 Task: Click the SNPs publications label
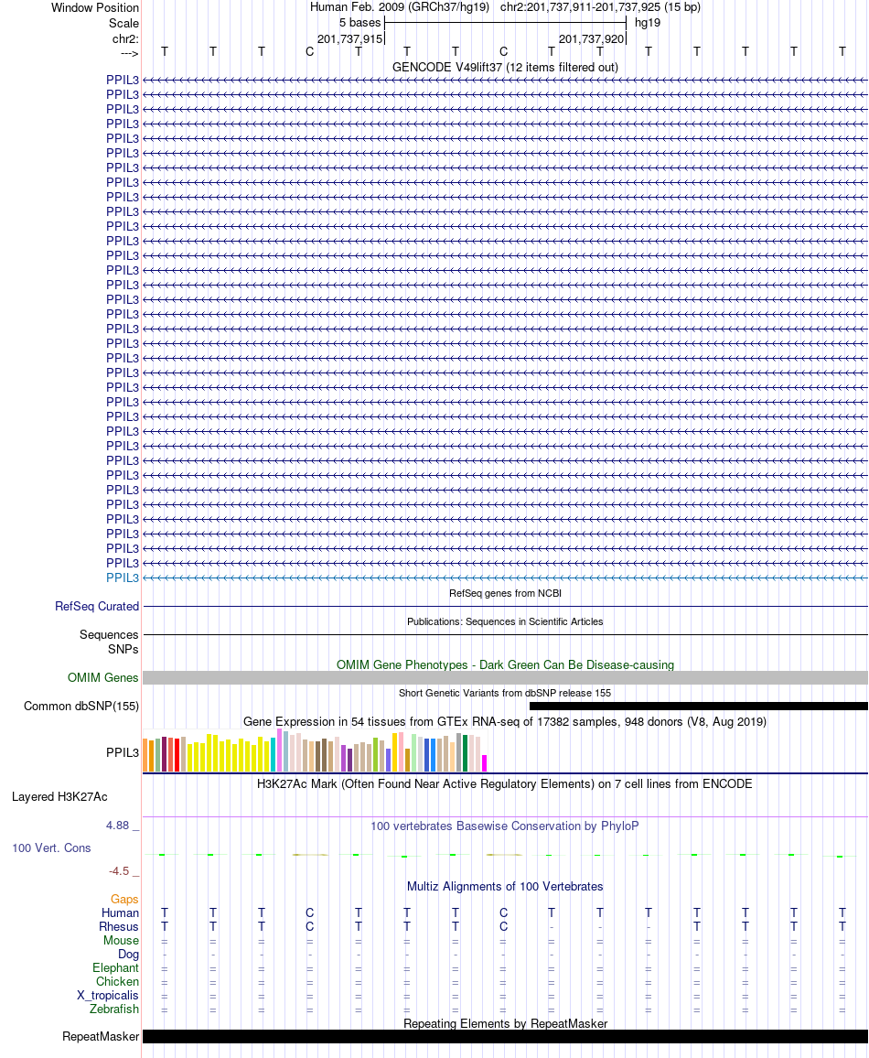coord(123,649)
